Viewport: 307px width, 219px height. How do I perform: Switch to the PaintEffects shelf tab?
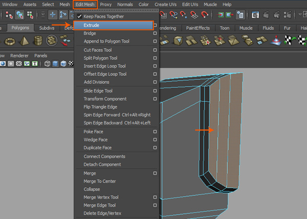198,28
